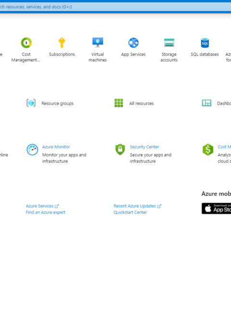231x313 pixels.
Task: Click the Subscriptions label
Action: (x=62, y=54)
